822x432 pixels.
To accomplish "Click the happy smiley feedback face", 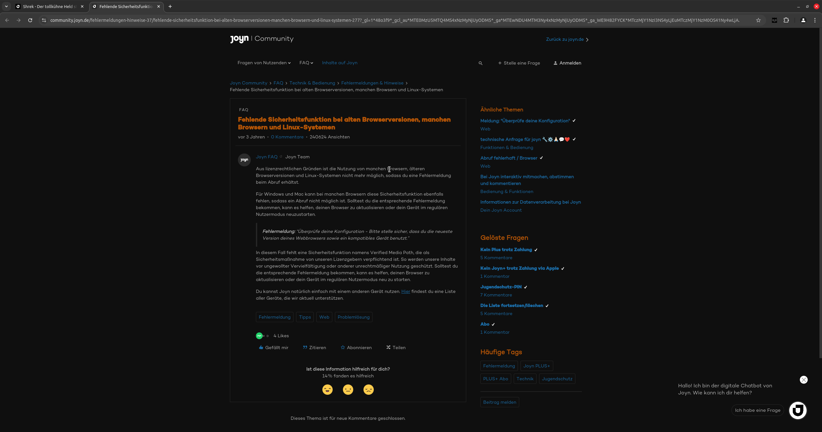I will tap(327, 390).
